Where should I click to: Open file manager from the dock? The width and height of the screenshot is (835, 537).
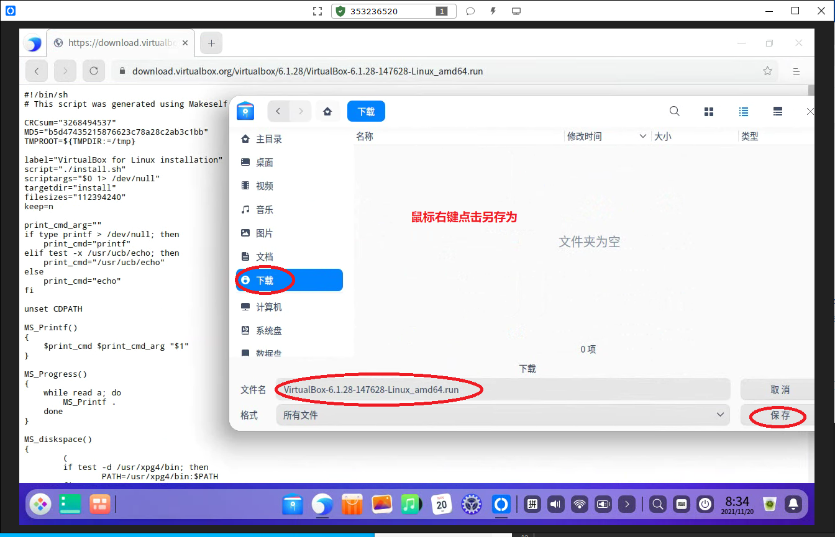[x=293, y=504]
